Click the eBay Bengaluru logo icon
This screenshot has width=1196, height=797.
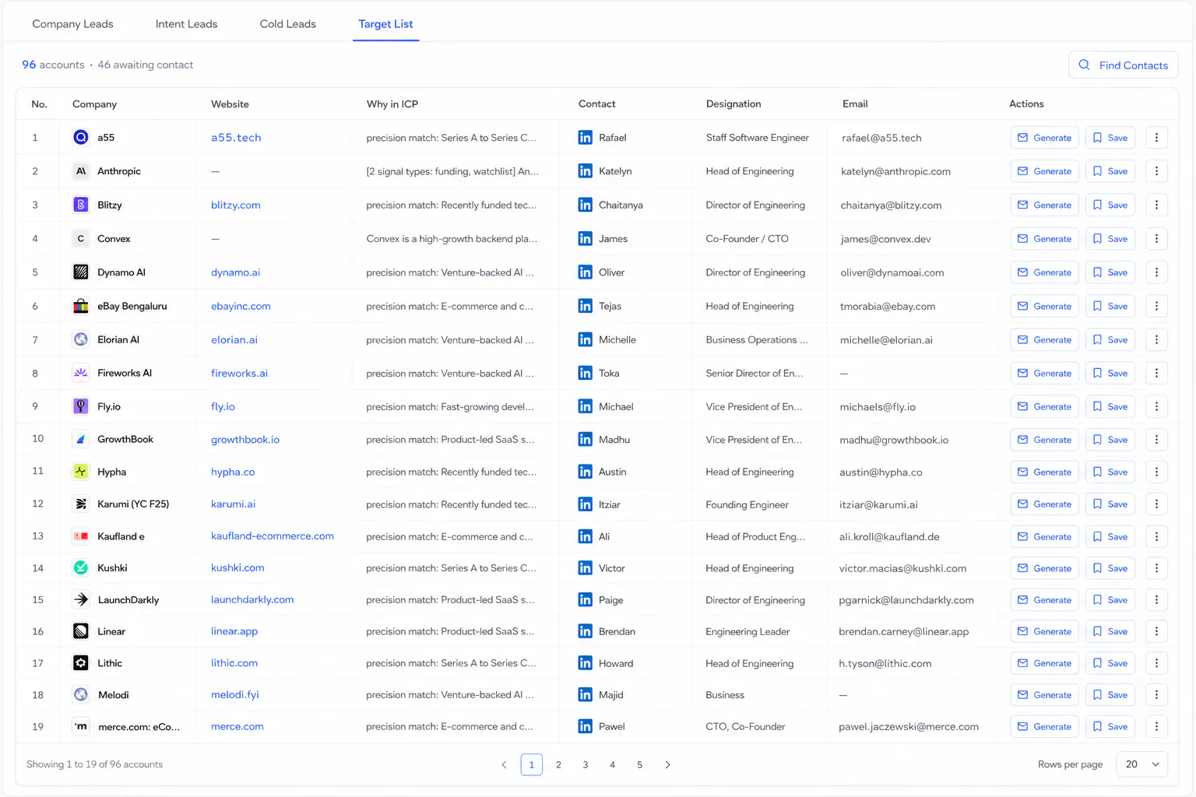[x=80, y=306]
